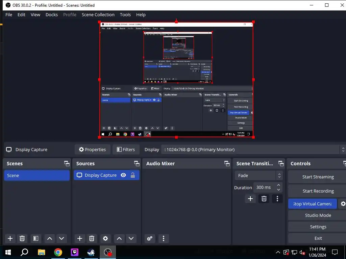The width and height of the screenshot is (346, 259).
Task: Float the Audio Mixer dock popout icon
Action: click(x=227, y=164)
